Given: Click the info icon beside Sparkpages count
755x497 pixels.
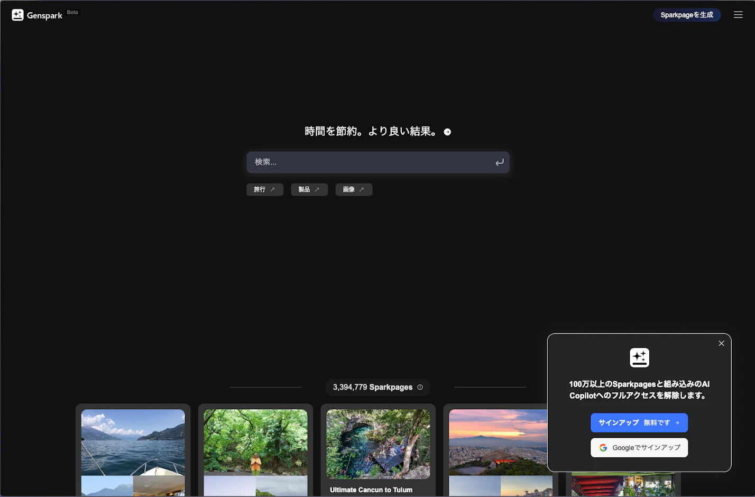Looking at the screenshot, I should 420,387.
